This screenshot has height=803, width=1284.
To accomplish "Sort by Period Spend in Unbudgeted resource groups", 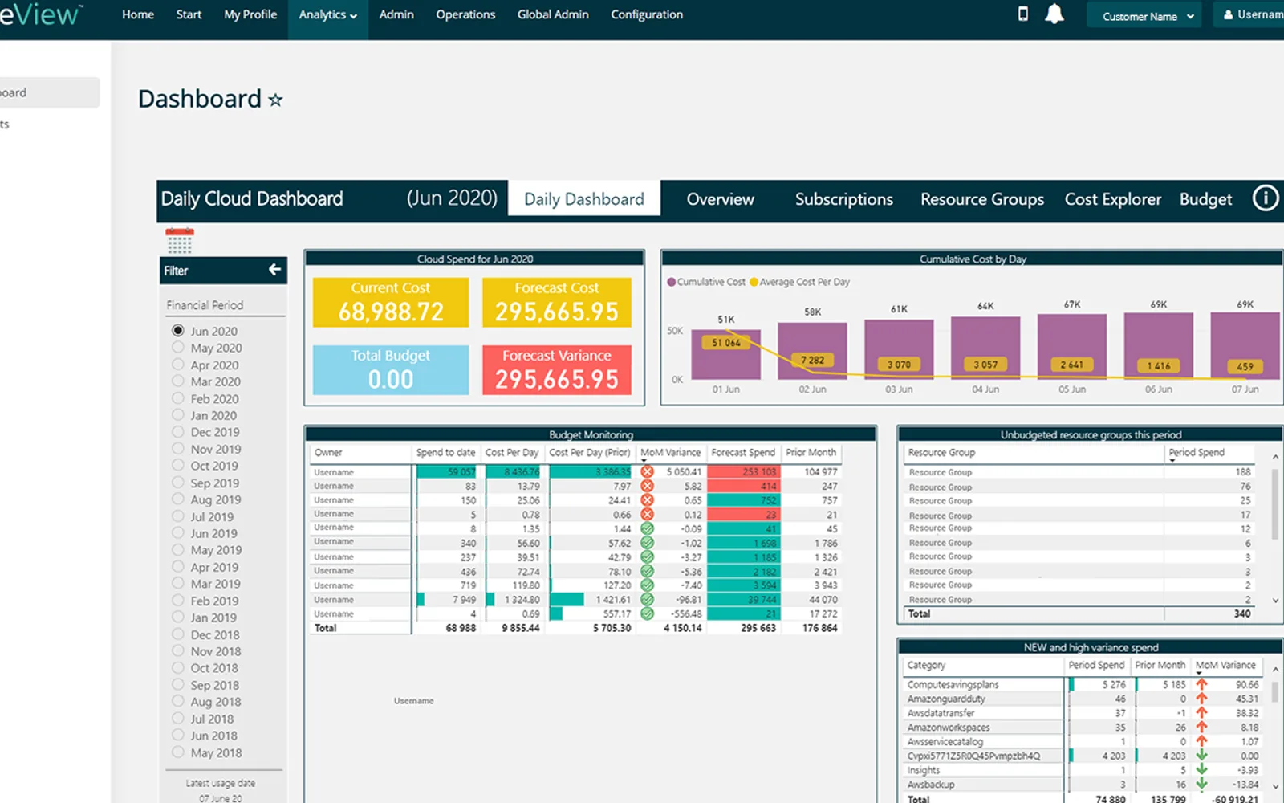I will 1197,453.
